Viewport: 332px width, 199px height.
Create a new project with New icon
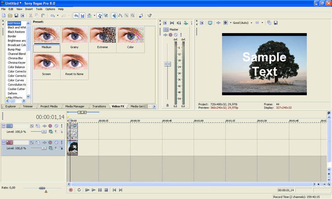(4, 16)
